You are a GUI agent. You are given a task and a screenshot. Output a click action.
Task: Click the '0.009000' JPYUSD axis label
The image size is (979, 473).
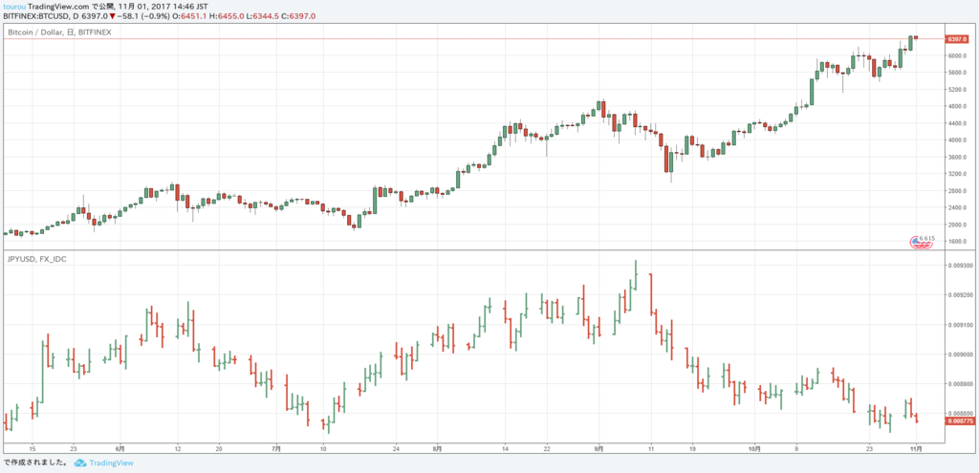click(x=960, y=354)
